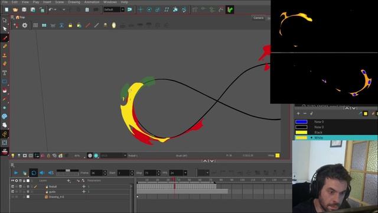Disable the fireball layer enable checkbox
The height and width of the screenshot is (213, 378).
(12, 187)
